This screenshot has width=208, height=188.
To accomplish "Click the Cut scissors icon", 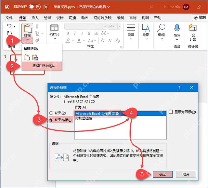I will point(37,26).
